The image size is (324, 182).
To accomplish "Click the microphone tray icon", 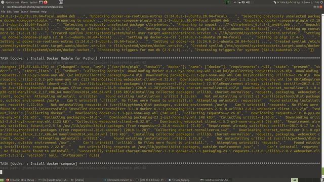I will click(x=244, y=2).
